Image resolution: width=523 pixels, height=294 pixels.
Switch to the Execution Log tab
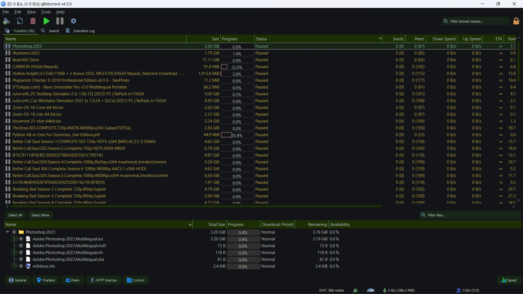point(81,31)
